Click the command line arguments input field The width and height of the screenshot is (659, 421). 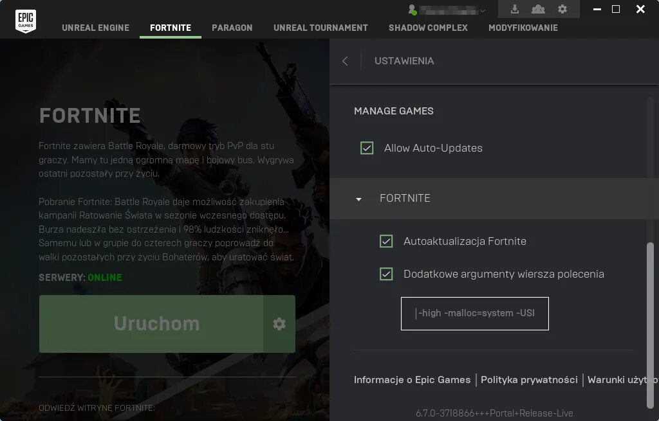pyautogui.click(x=474, y=314)
